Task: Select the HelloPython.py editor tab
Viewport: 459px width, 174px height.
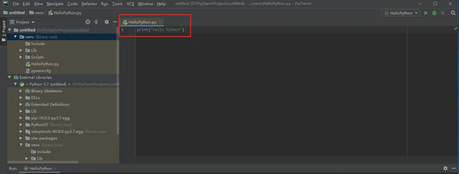Action: (142, 22)
